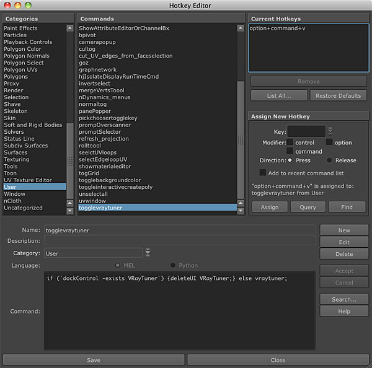Select the Release direction radio button
This screenshot has width=372, height=368.
tap(329, 160)
